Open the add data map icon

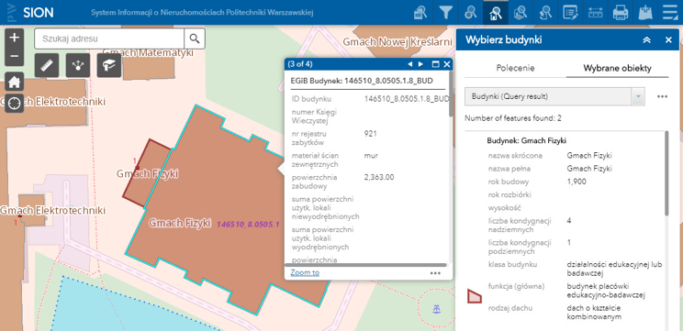point(645,12)
